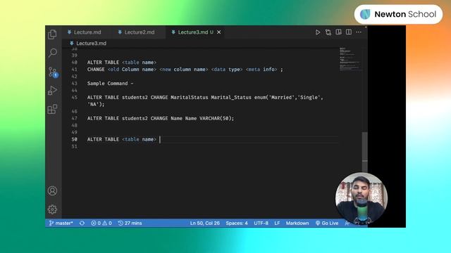Screen dimensions: 451x253
Task: Click 'Marital_Status' on line 45
Action: (231, 97)
